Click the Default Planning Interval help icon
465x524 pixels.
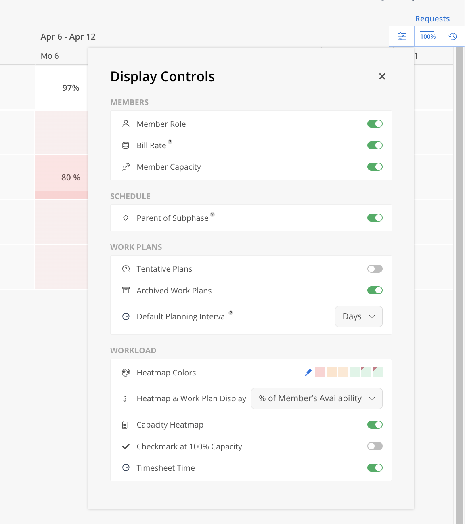tap(231, 313)
